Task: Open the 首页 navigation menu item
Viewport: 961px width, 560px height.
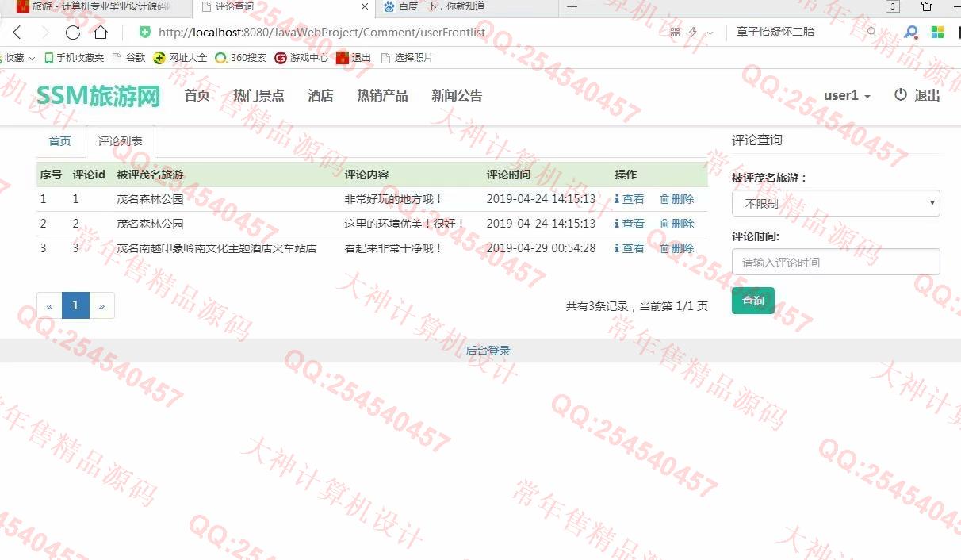Action: point(197,95)
